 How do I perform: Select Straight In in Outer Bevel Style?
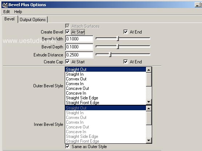click(106, 74)
